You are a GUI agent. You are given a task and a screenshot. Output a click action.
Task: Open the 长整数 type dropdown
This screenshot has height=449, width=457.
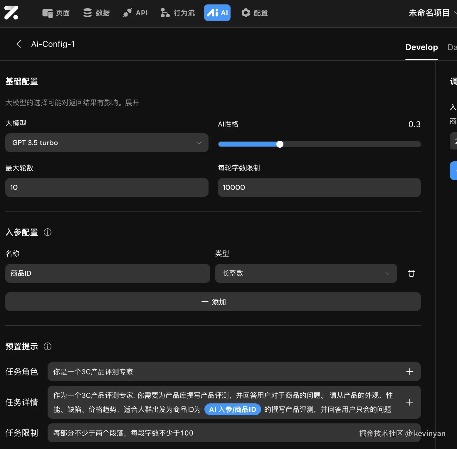(x=306, y=273)
